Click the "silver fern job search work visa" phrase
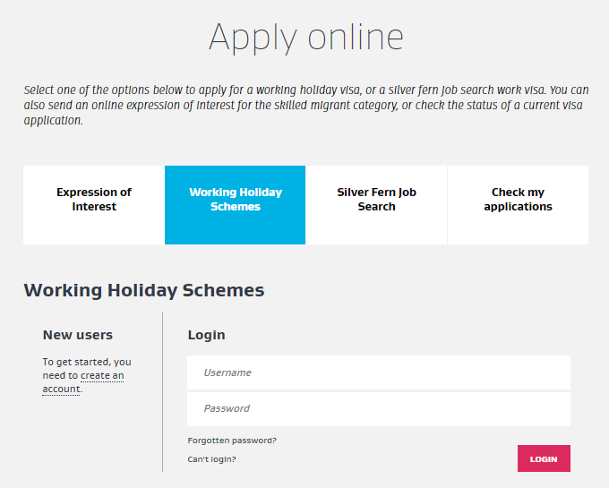609x488 pixels. pyautogui.click(x=460, y=90)
